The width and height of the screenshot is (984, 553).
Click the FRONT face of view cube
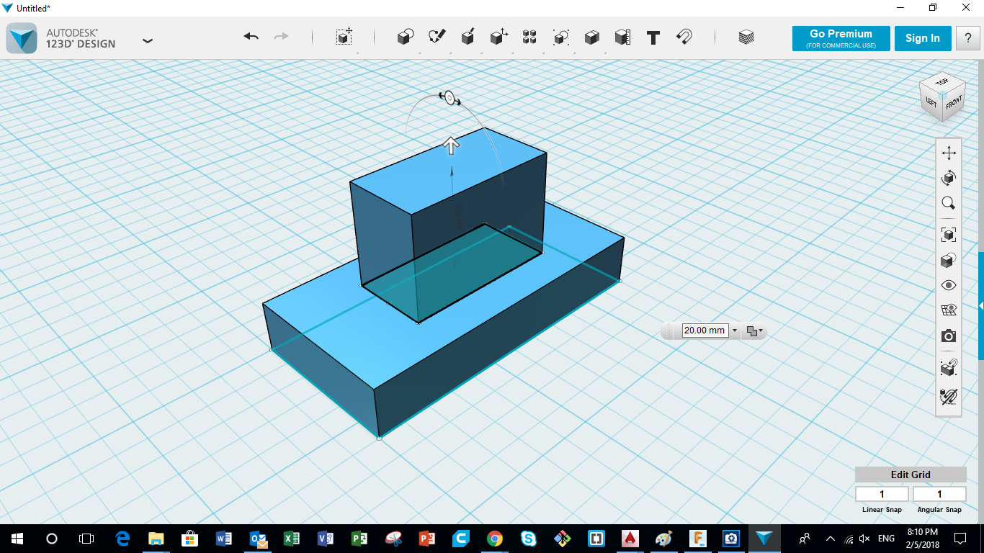point(954,104)
